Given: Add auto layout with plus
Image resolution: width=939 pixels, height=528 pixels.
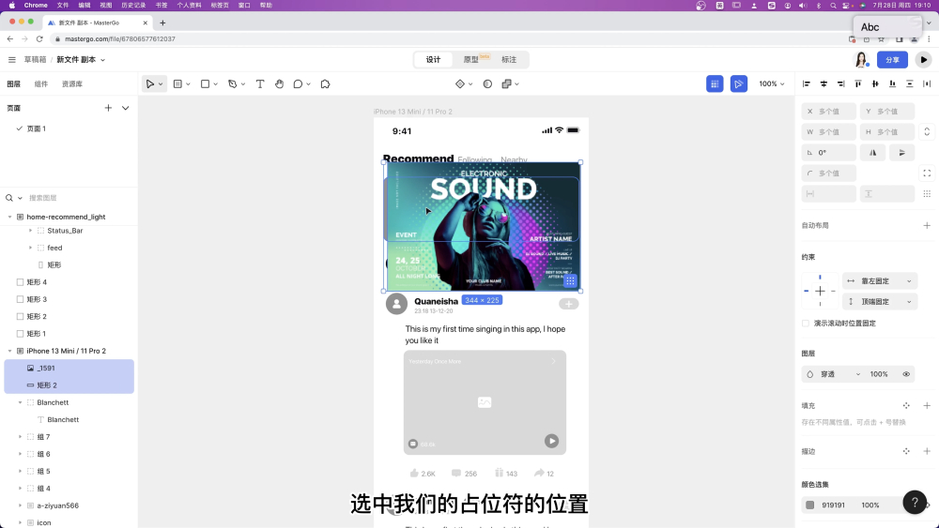Looking at the screenshot, I should [927, 225].
